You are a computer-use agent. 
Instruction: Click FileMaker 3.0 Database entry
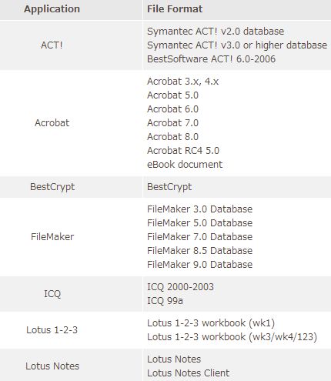(x=199, y=209)
